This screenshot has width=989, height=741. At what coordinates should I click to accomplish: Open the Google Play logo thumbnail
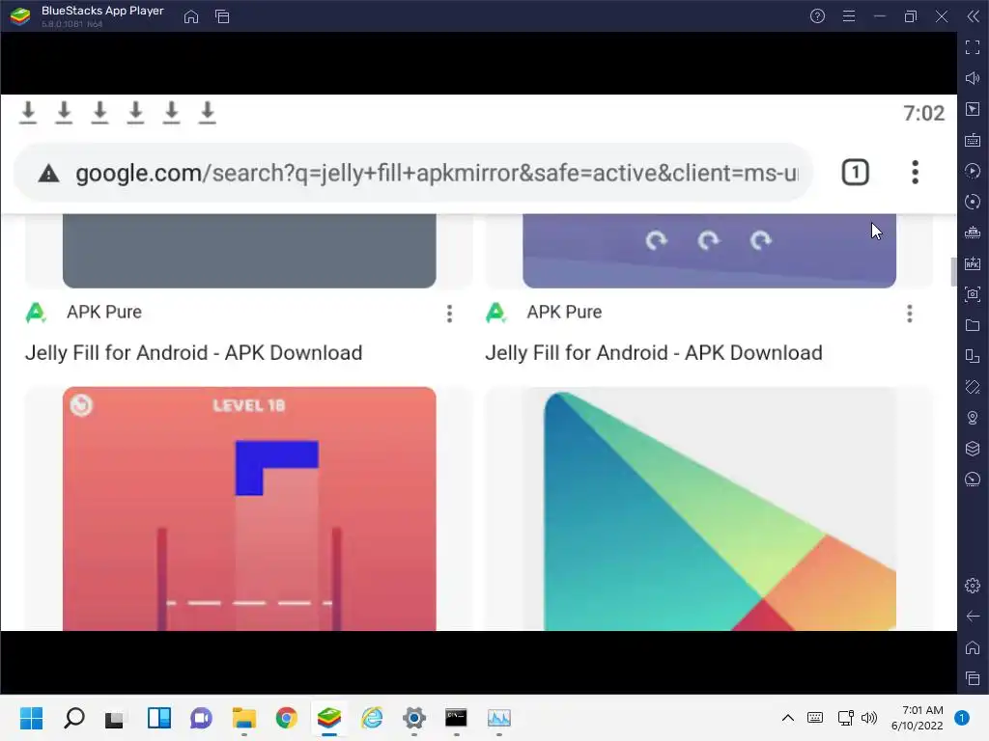coord(709,508)
